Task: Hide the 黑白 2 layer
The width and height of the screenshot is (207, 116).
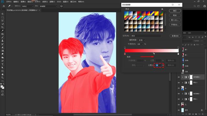Action: (179, 82)
